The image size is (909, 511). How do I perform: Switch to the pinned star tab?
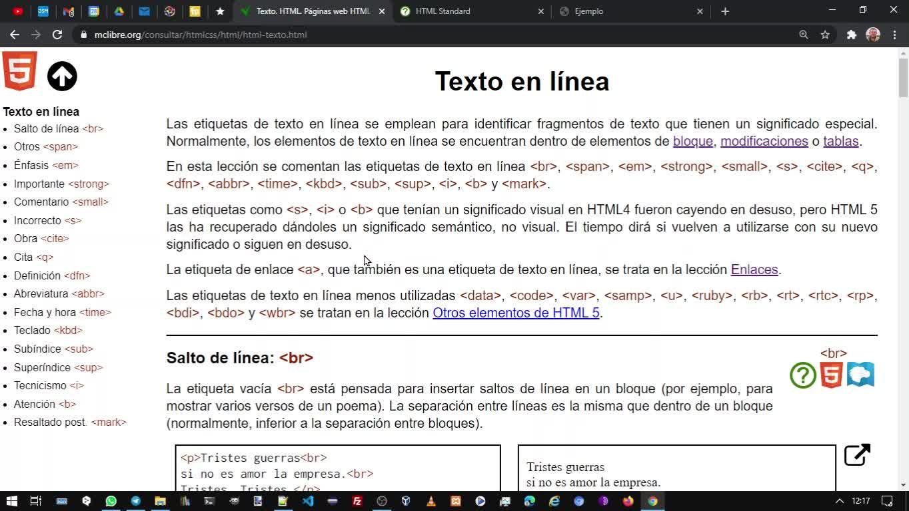221,11
